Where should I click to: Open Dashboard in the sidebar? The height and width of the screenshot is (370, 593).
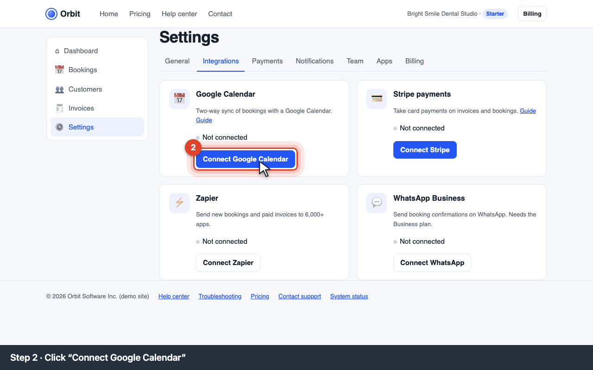point(97,51)
